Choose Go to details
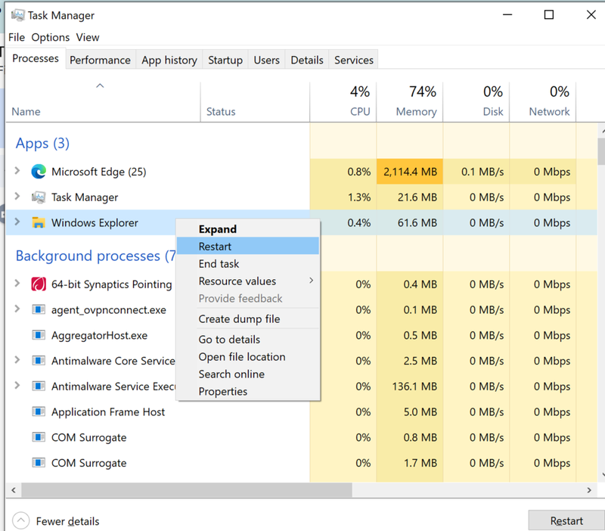605x531 pixels. [248, 339]
